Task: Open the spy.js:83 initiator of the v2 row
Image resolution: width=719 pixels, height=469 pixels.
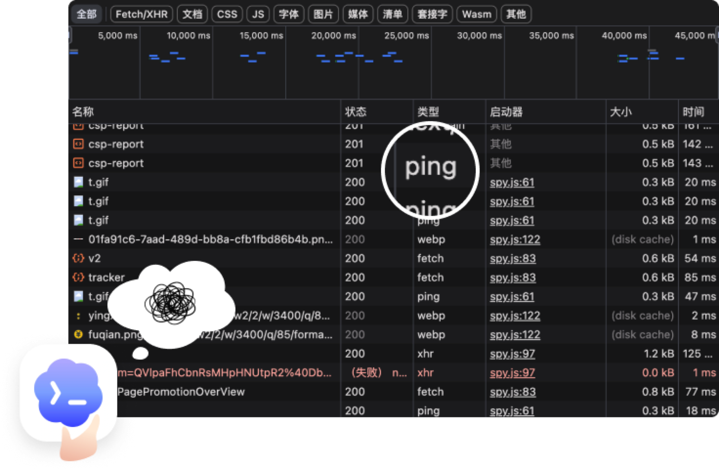Action: pos(513,258)
